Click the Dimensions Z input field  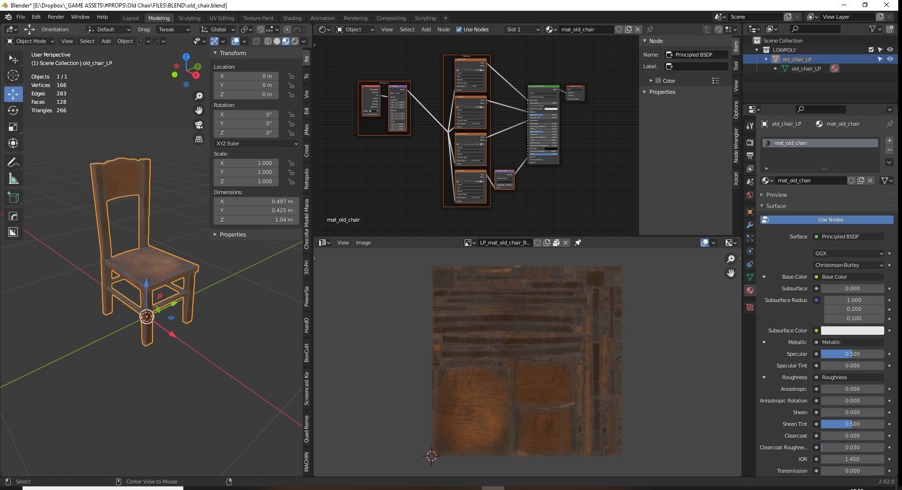pos(256,220)
